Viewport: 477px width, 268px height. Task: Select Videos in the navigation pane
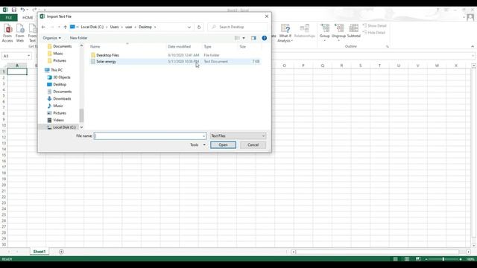[x=56, y=121]
